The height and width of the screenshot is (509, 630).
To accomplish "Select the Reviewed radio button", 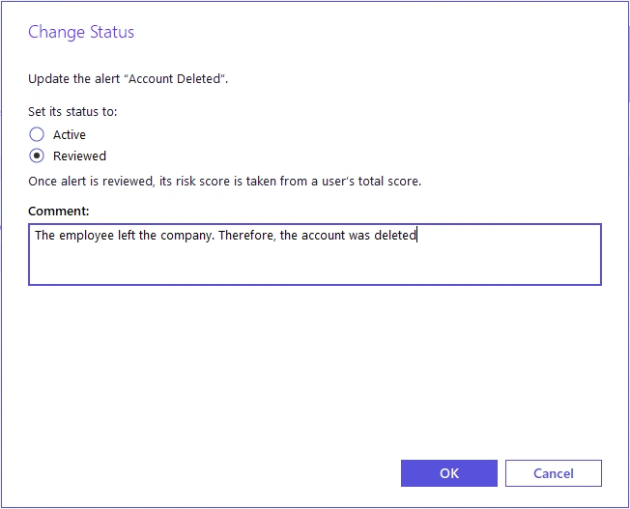I will coord(37,156).
